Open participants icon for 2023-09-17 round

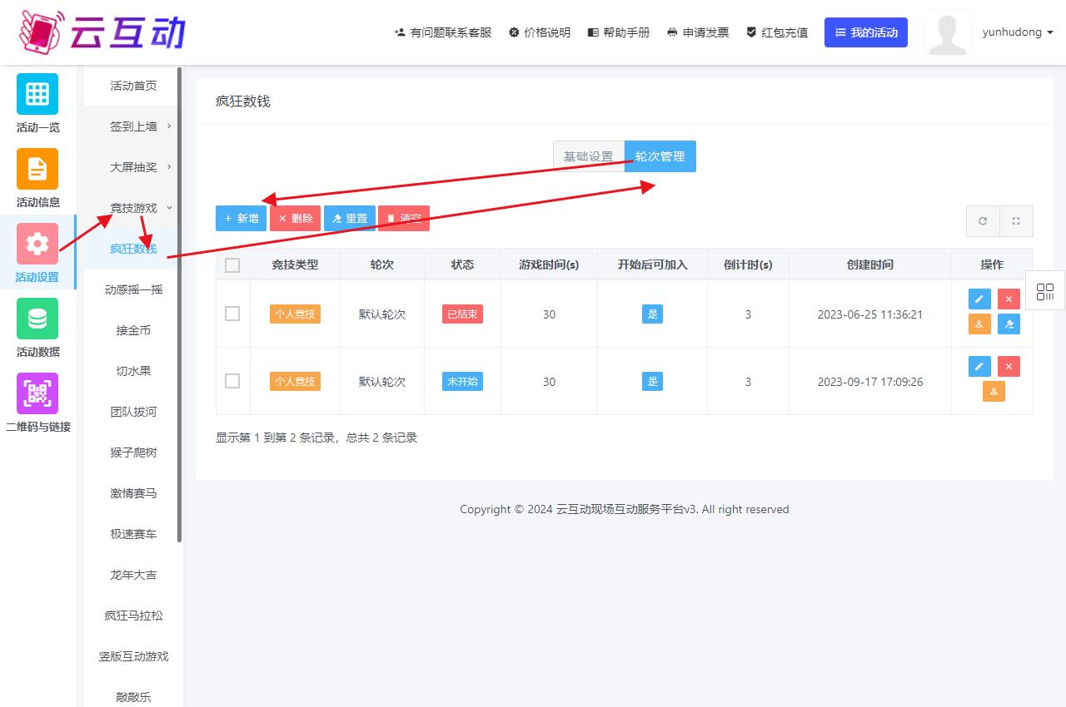click(x=994, y=391)
